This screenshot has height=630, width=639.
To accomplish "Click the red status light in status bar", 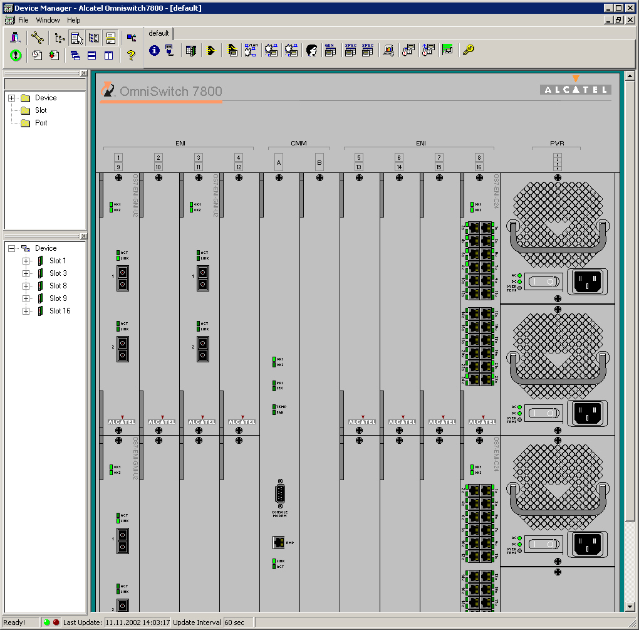I will click(56, 622).
